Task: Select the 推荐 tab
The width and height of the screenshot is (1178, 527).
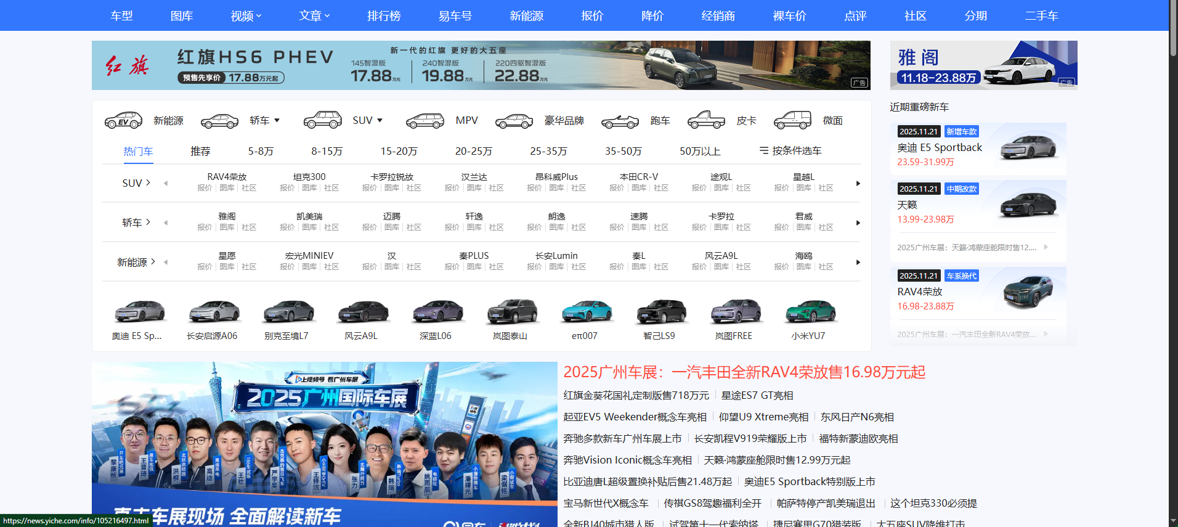Action: pos(200,151)
